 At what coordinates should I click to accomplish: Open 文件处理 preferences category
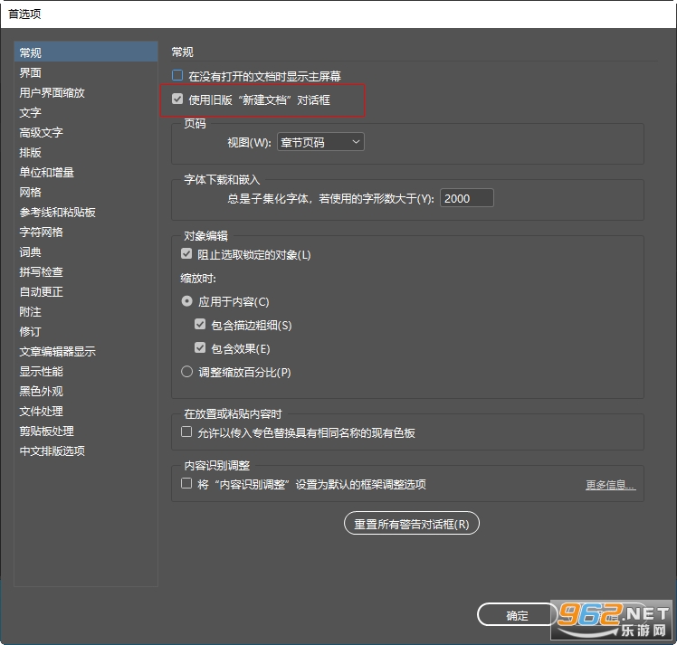tap(86, 412)
